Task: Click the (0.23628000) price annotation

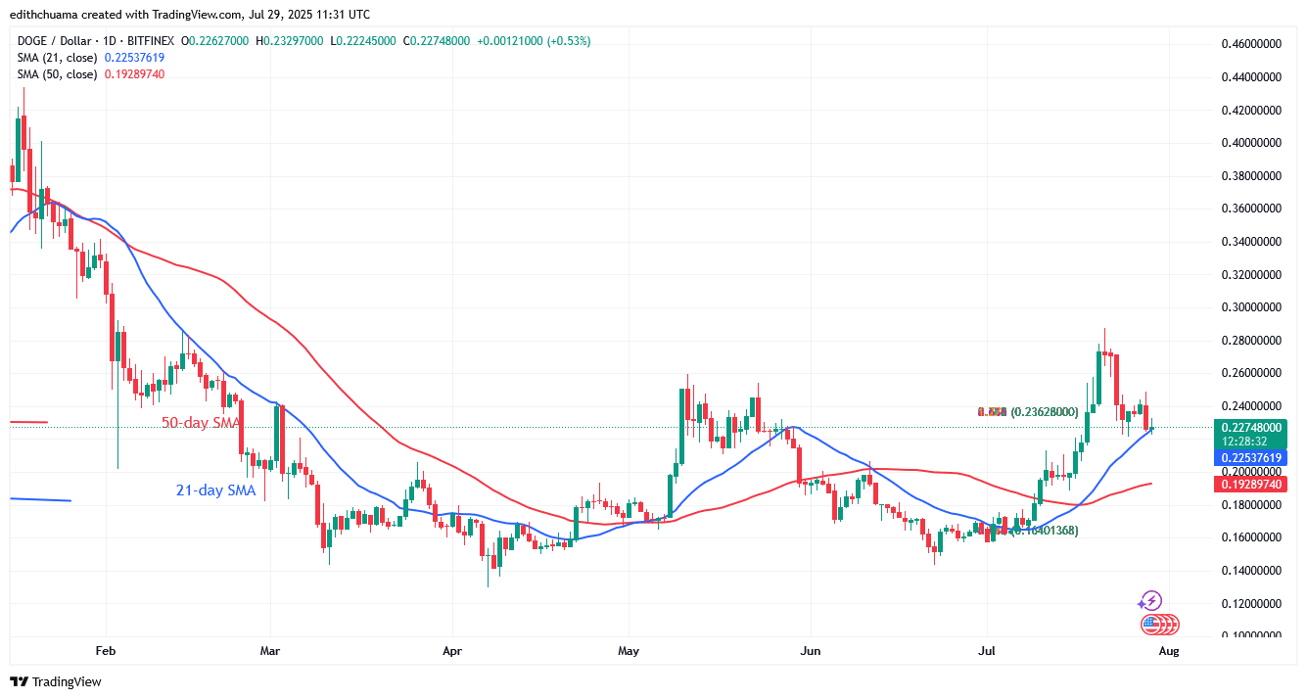Action: (x=1045, y=412)
